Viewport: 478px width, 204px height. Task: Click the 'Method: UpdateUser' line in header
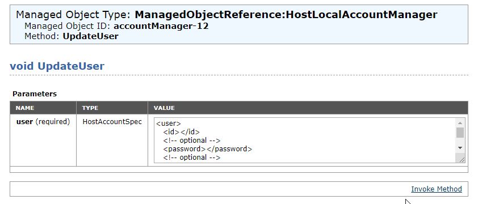coord(72,36)
